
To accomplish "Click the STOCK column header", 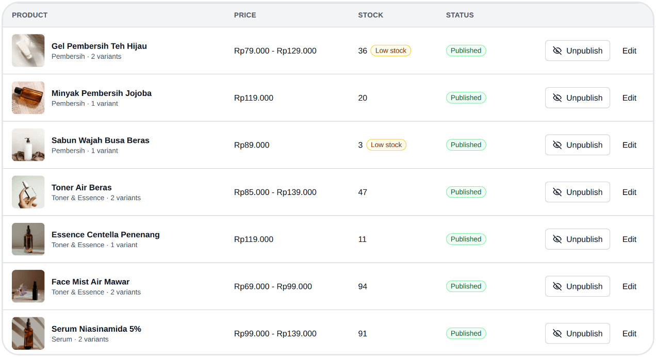I will click(x=371, y=15).
